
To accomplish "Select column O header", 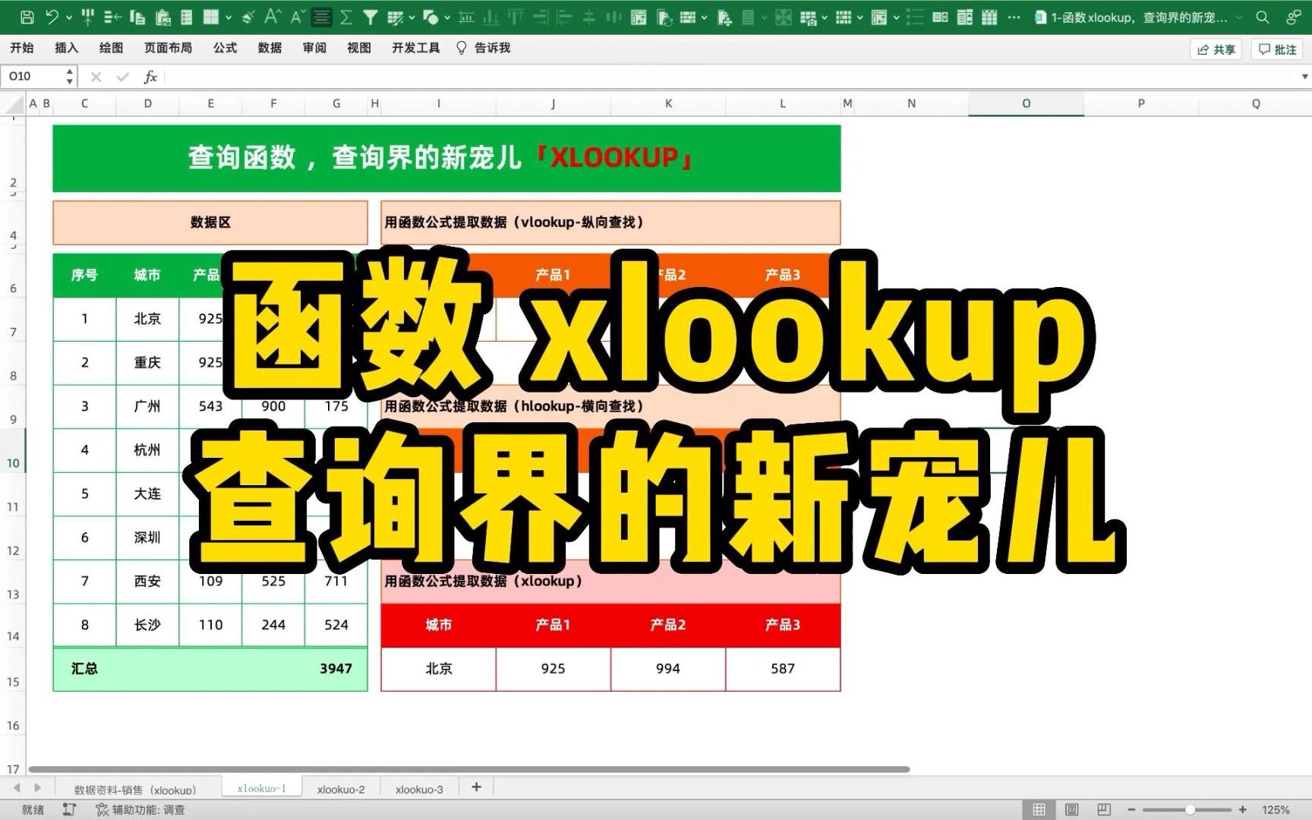I will 1026,103.
